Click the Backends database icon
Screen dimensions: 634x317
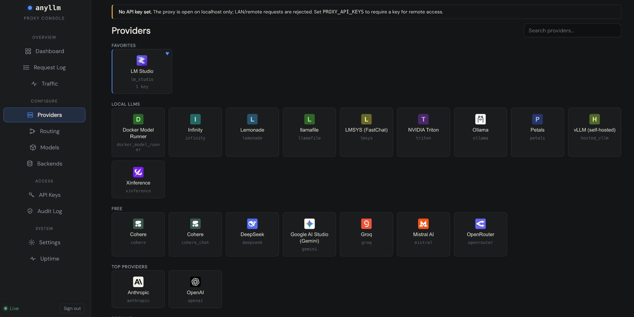(x=30, y=163)
